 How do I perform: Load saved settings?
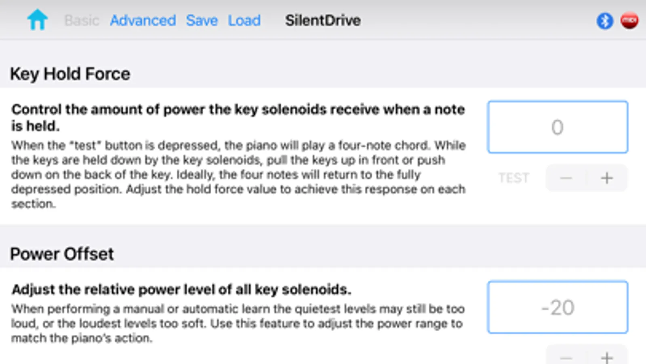coord(244,20)
